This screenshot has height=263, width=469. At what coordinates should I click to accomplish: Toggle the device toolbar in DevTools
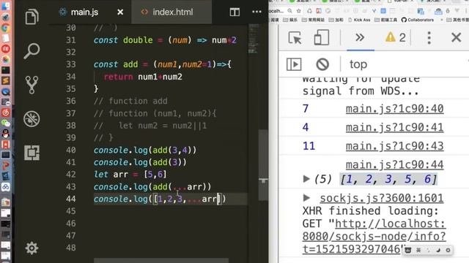(x=321, y=37)
